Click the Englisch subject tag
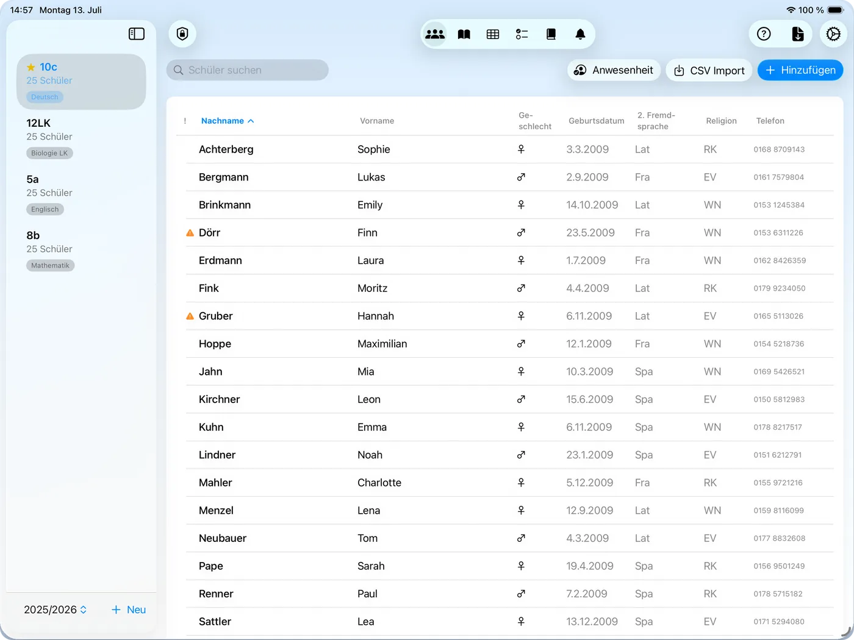The width and height of the screenshot is (854, 640). (45, 209)
